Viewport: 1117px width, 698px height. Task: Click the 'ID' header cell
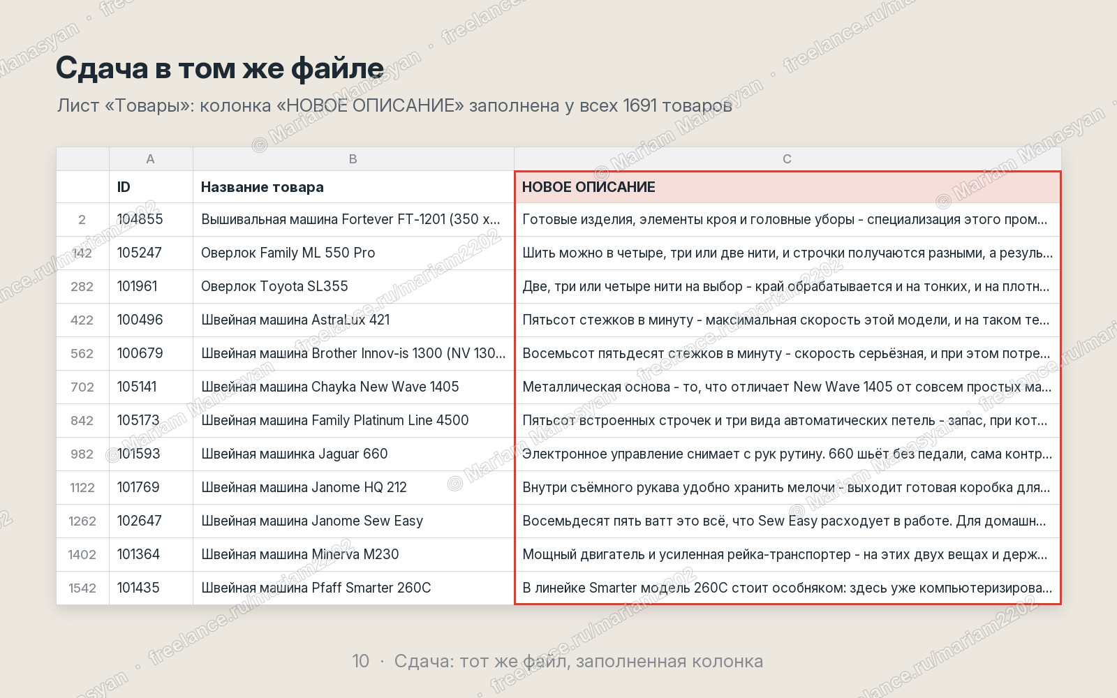coord(151,187)
